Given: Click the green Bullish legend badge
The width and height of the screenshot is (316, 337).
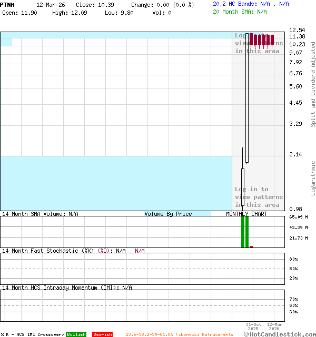Looking at the screenshot, I should 76,334.
